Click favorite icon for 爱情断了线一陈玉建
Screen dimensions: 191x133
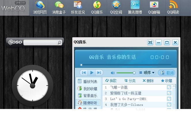pyautogui.click(x=169, y=93)
